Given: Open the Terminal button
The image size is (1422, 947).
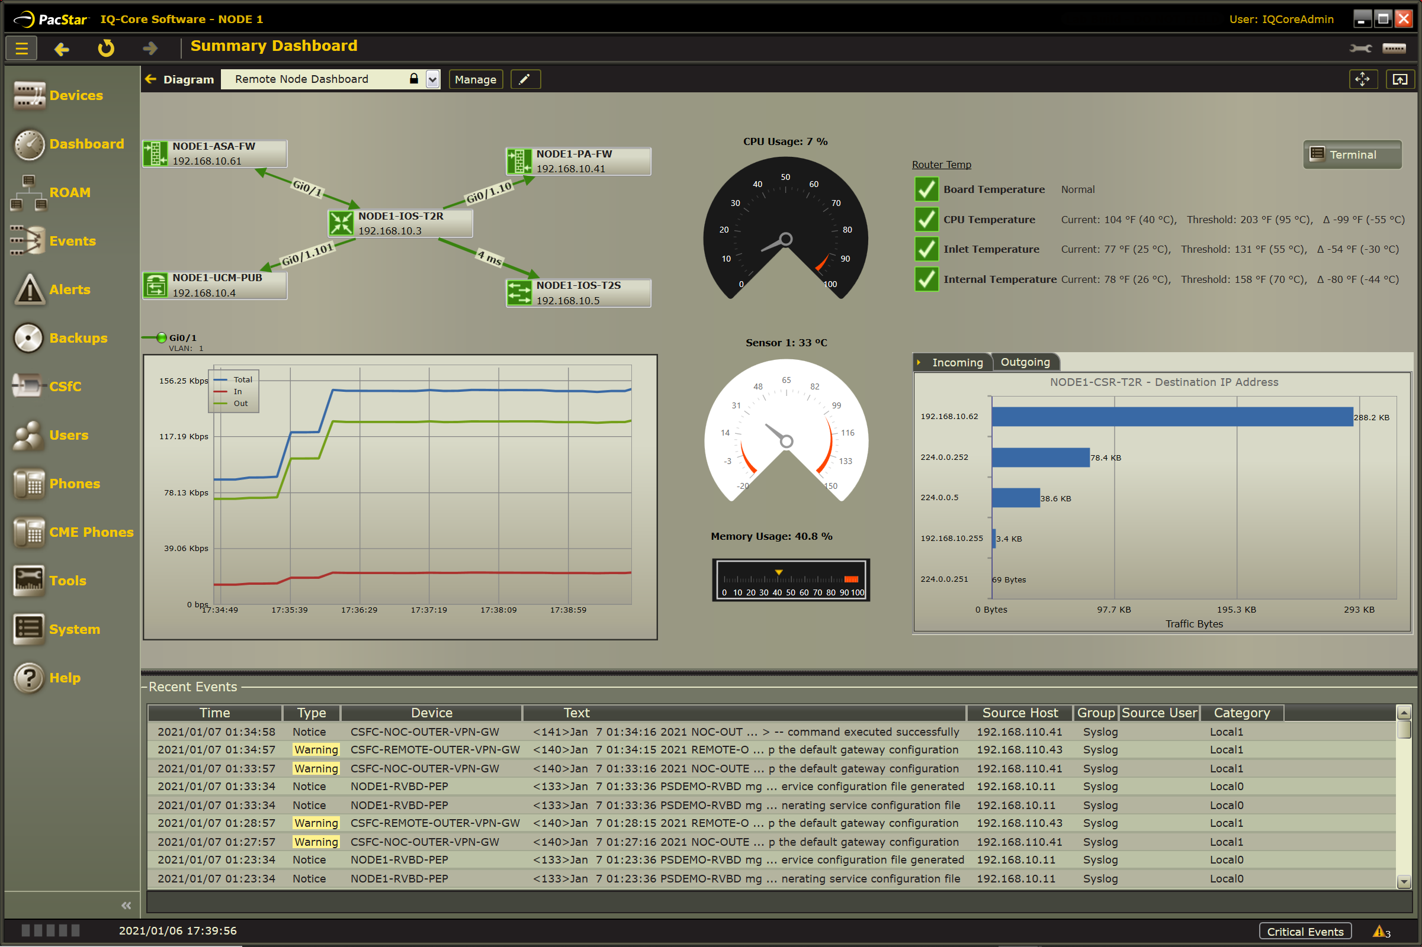Looking at the screenshot, I should [x=1352, y=154].
